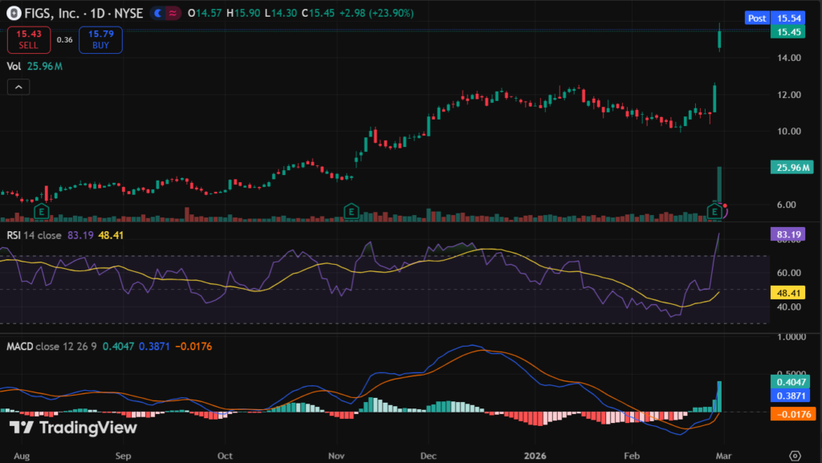Open the earliest earnings marker in August
Screen dimensions: 822x463
click(41, 211)
